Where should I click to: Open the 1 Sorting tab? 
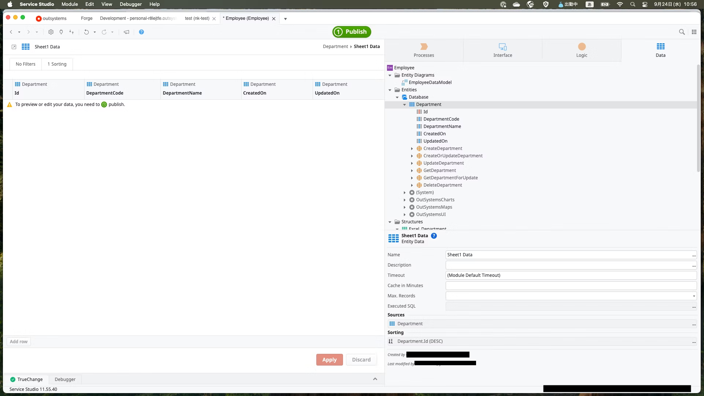(x=57, y=64)
